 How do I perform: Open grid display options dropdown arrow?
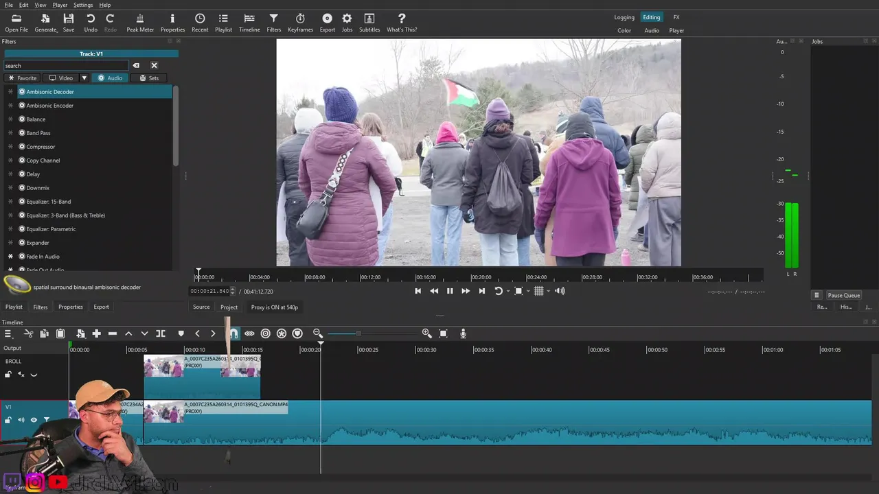click(x=548, y=291)
